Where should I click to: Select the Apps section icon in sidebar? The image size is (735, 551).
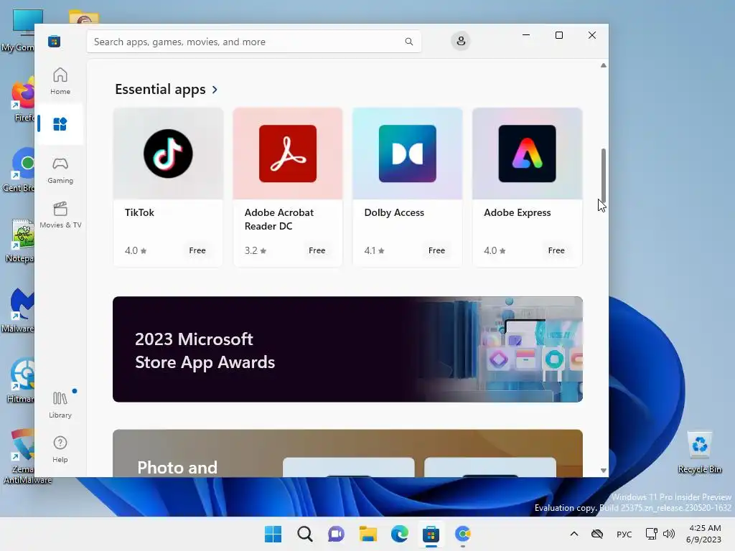[x=60, y=124]
